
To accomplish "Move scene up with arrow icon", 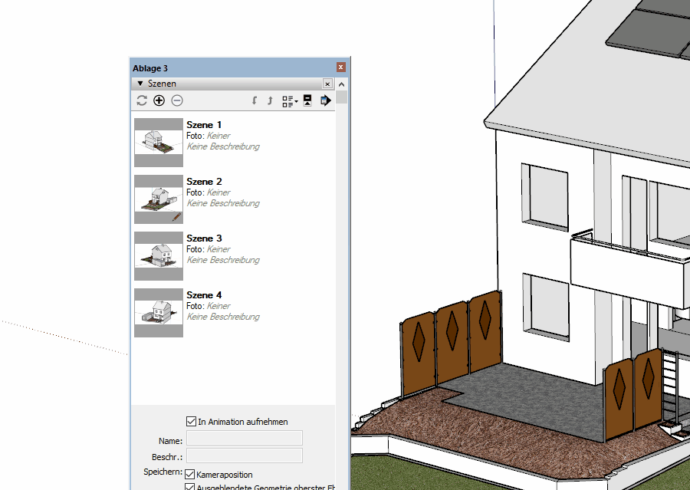I will point(269,100).
